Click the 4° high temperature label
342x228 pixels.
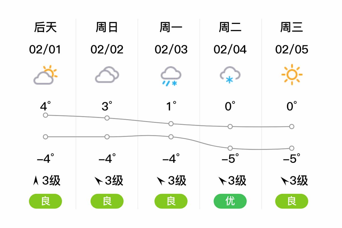coord(45,106)
